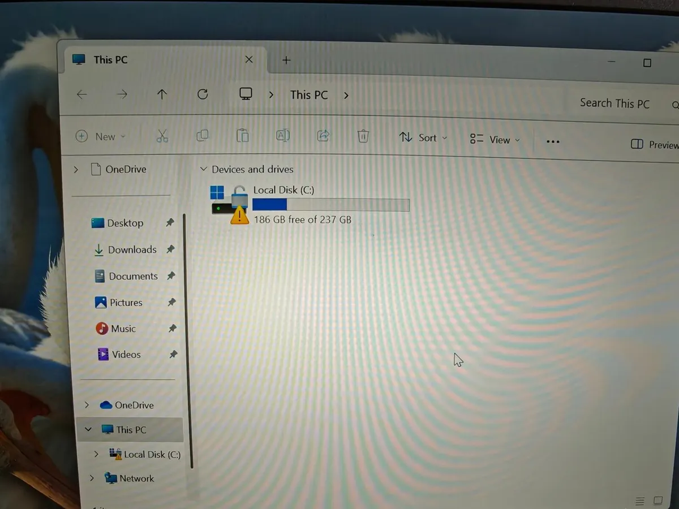Viewport: 679px width, 509px height.
Task: Open the View dropdown menu
Action: (x=494, y=139)
